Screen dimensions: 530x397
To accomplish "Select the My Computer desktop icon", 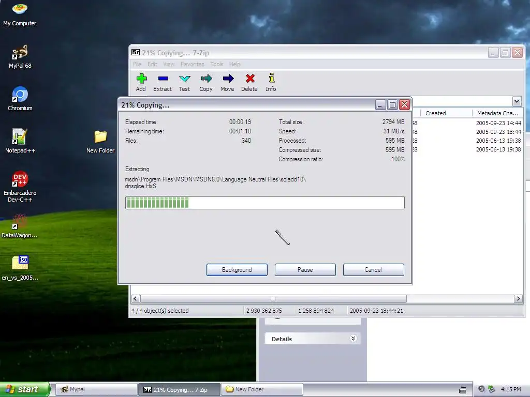I will pyautogui.click(x=20, y=14).
